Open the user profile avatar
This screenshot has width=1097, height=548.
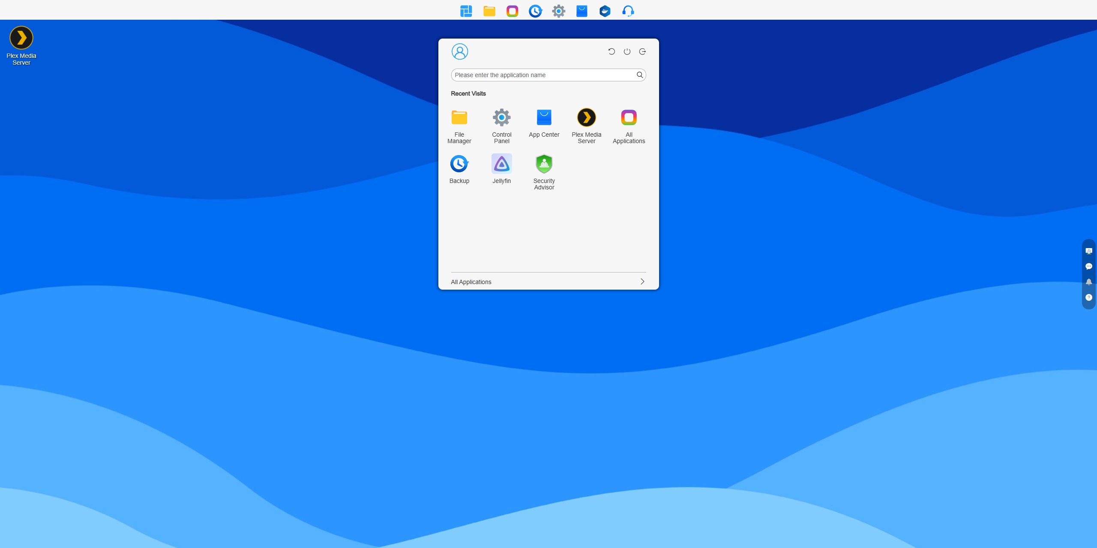[459, 51]
